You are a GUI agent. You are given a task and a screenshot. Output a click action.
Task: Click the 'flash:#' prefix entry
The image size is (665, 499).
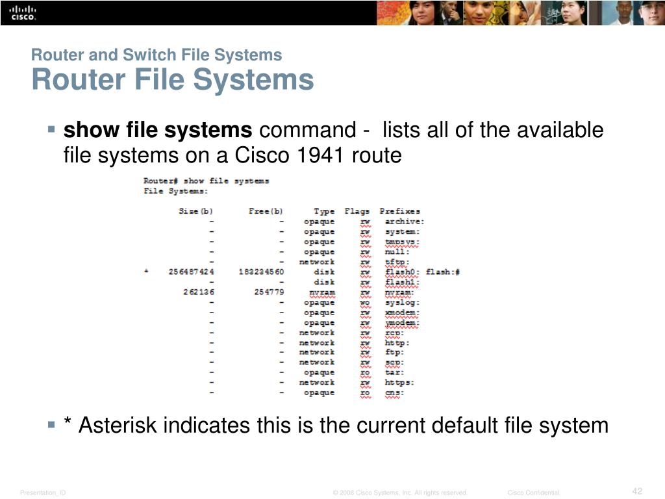pos(443,272)
